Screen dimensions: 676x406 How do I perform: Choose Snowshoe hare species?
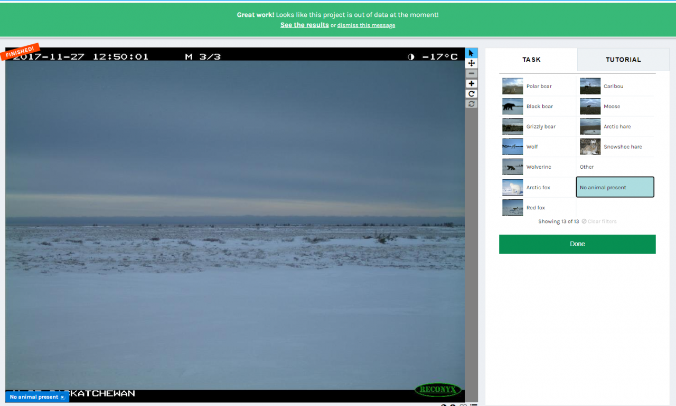click(615, 147)
